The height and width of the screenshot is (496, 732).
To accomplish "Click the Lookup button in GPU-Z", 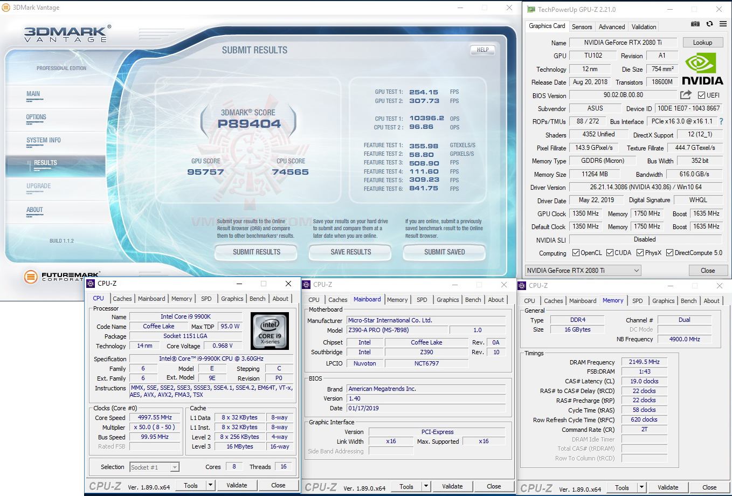I will (x=702, y=42).
